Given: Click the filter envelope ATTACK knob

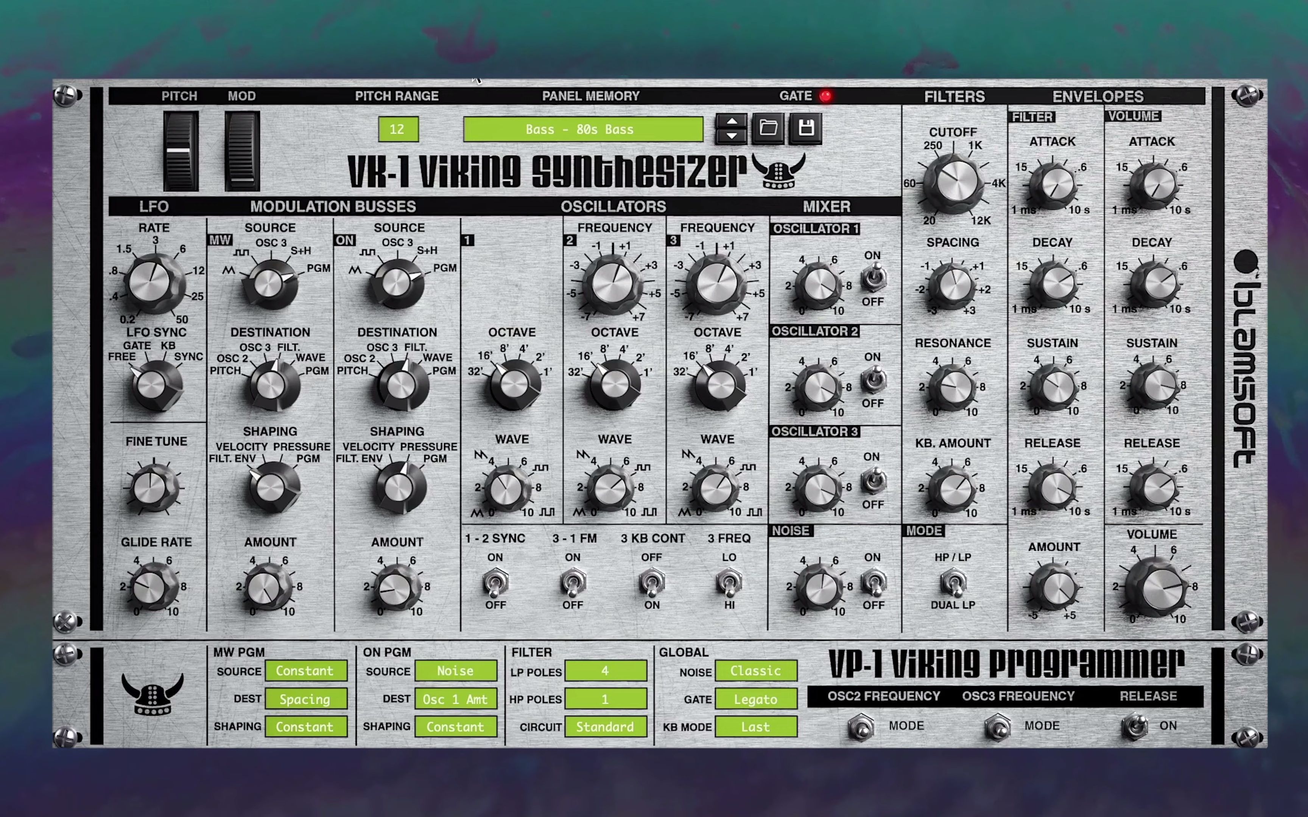Looking at the screenshot, I should (x=1054, y=185).
